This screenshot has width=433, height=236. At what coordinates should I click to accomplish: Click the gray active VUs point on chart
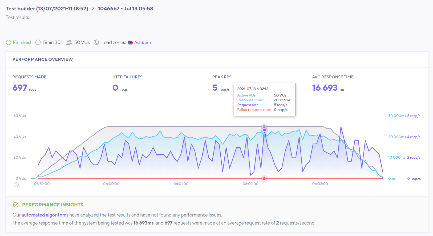coord(264,126)
